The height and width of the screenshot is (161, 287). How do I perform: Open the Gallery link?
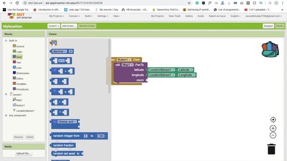tap(189, 16)
